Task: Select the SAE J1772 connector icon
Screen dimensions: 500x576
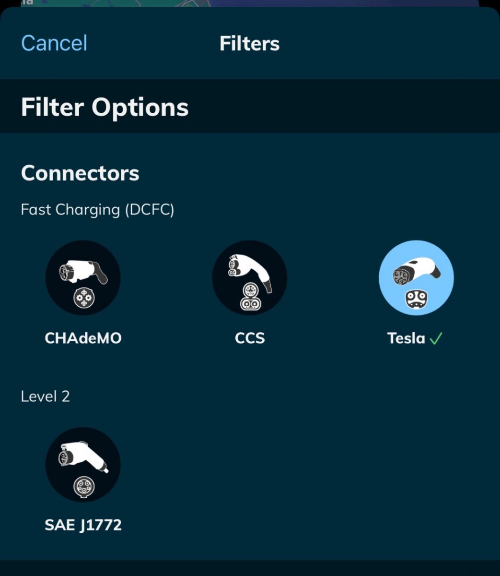Action: [x=83, y=465]
